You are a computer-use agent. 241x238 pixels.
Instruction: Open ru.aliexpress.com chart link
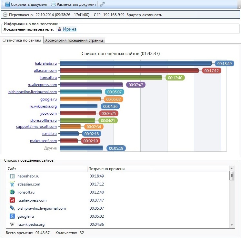[x=42, y=85]
